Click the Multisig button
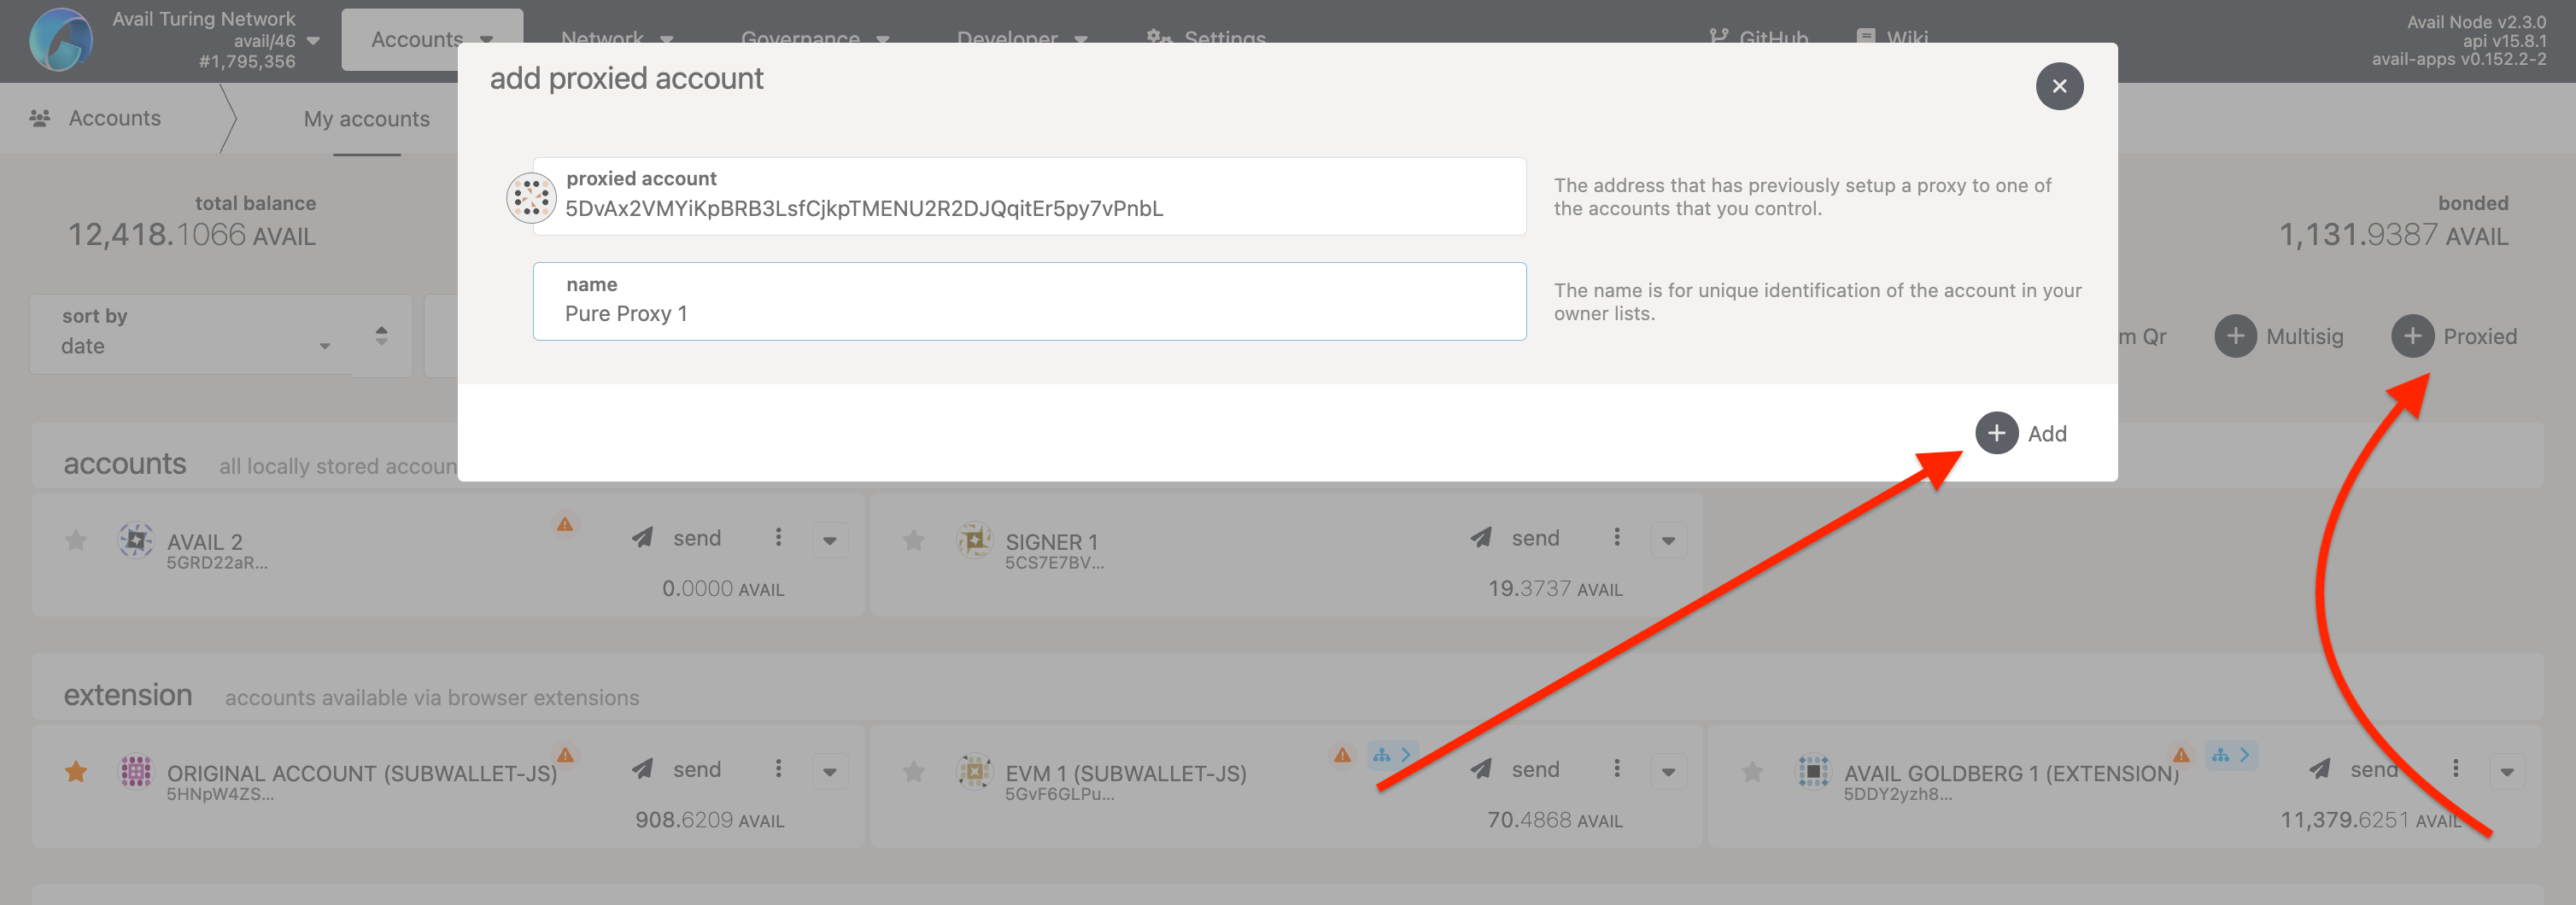The image size is (2576, 905). (2280, 336)
